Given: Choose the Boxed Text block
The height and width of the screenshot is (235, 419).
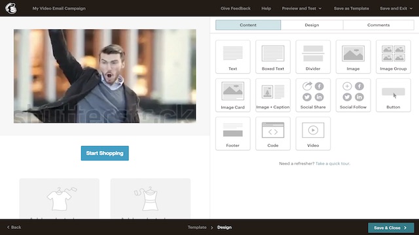Looking at the screenshot, I should 273,57.
